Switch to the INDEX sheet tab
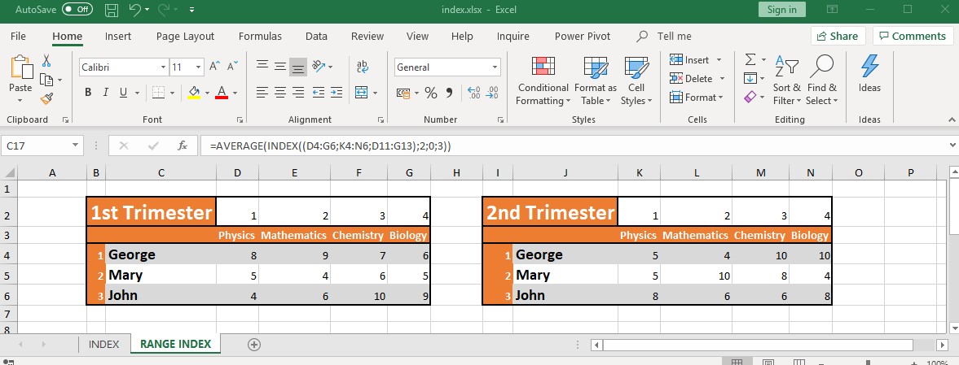This screenshot has width=959, height=365. click(x=103, y=344)
